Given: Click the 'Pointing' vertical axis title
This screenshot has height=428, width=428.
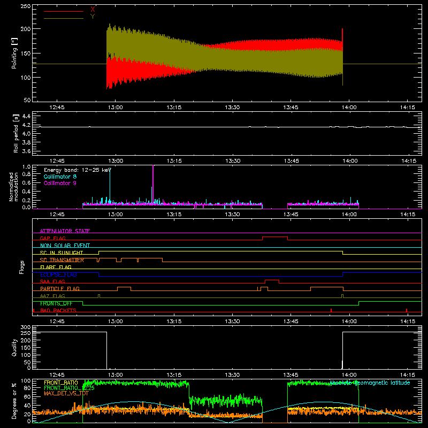Looking at the screenshot, I should click(x=14, y=53).
